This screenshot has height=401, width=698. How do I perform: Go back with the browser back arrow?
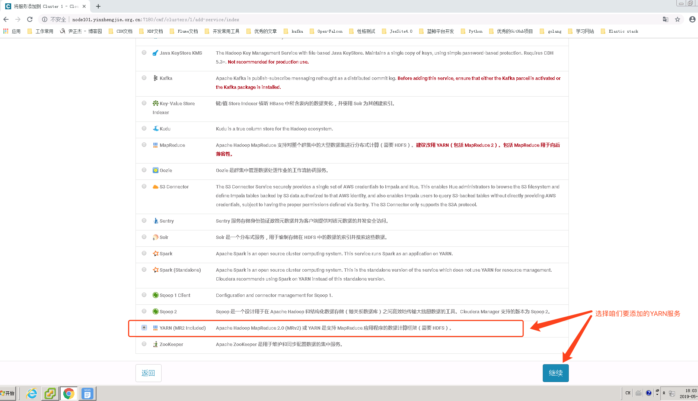pyautogui.click(x=6, y=19)
